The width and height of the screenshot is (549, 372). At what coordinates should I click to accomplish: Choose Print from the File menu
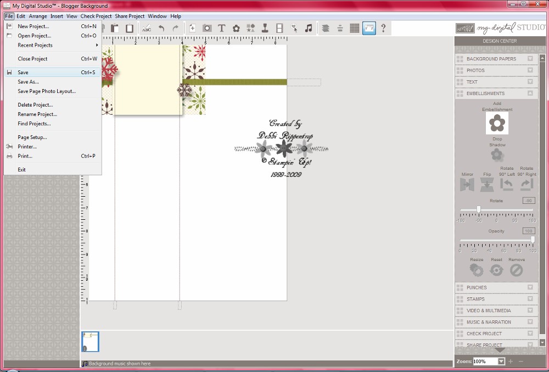pos(53,156)
